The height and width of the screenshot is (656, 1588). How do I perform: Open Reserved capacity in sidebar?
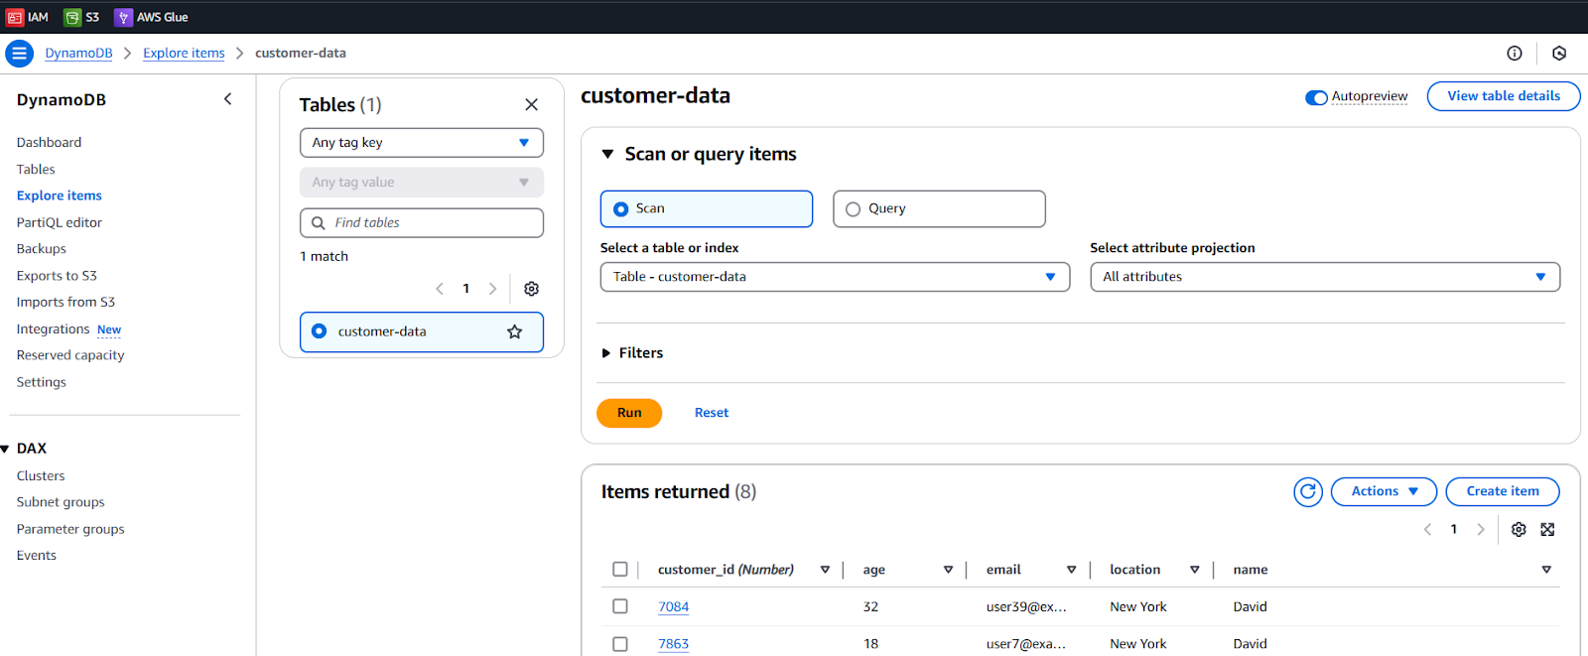pos(70,355)
